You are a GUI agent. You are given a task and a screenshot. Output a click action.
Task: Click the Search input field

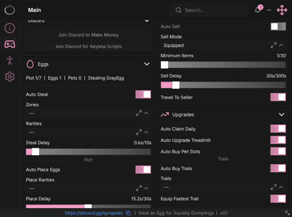[209, 10]
